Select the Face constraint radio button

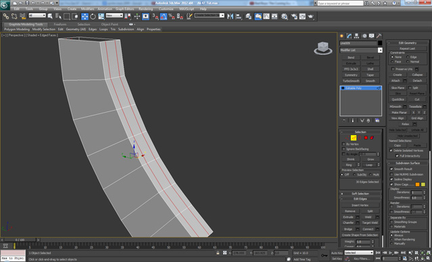[392, 61]
